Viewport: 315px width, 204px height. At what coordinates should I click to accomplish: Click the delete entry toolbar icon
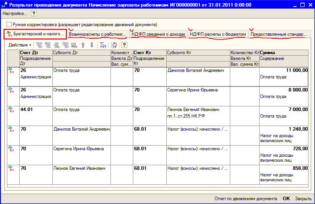(x=65, y=45)
